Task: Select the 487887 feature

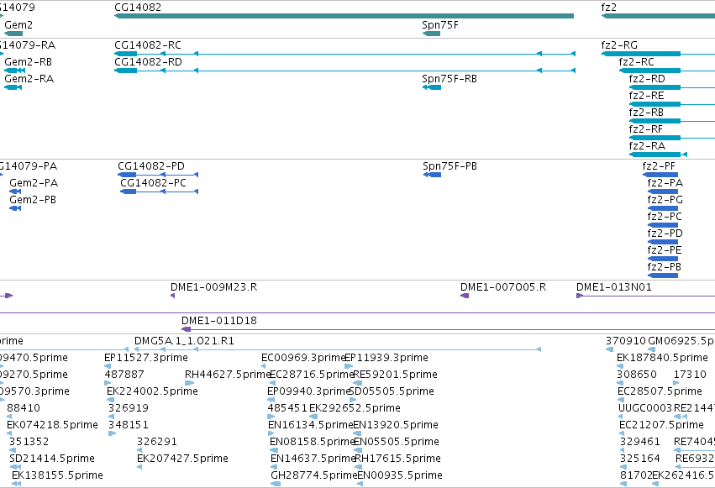Action: [x=108, y=383]
